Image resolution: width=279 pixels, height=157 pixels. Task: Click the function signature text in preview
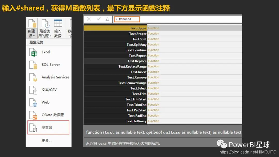pos(164,132)
